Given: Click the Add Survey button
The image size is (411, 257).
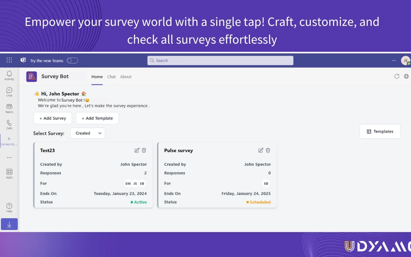Looking at the screenshot, I should pos(53,118).
